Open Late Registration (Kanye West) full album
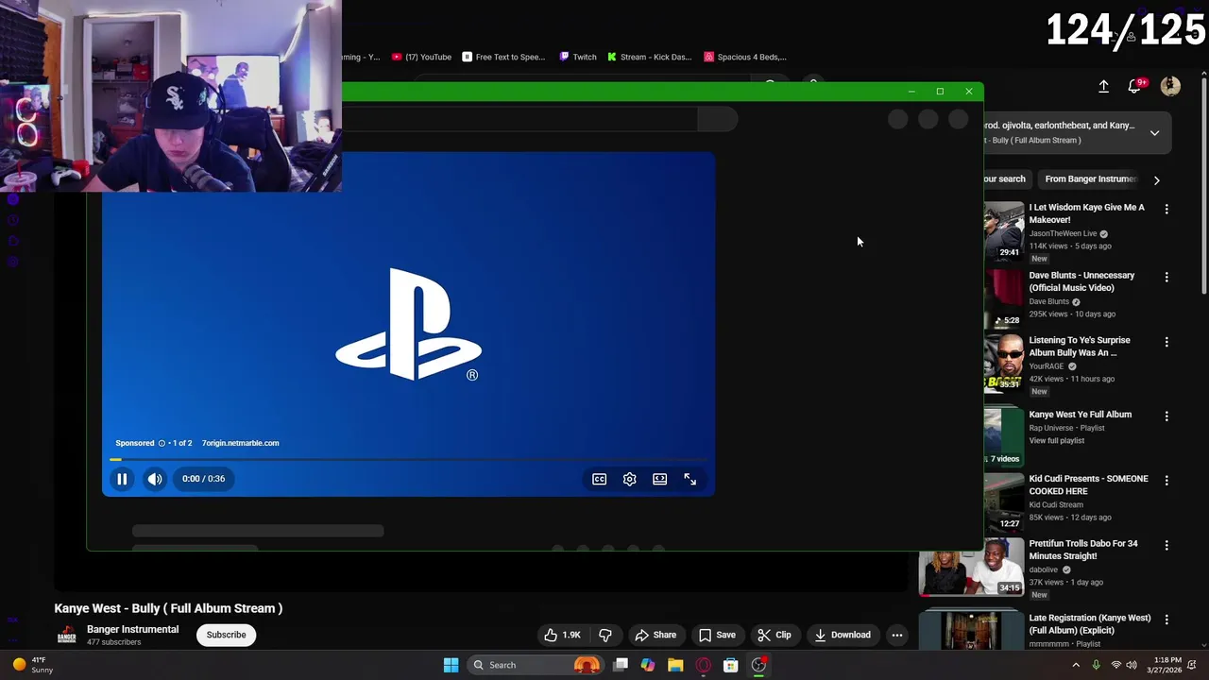 click(x=1089, y=624)
